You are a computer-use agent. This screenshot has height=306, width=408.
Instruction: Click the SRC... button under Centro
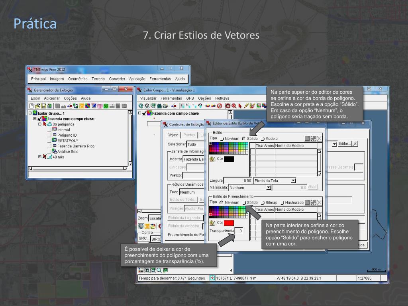click(144, 239)
